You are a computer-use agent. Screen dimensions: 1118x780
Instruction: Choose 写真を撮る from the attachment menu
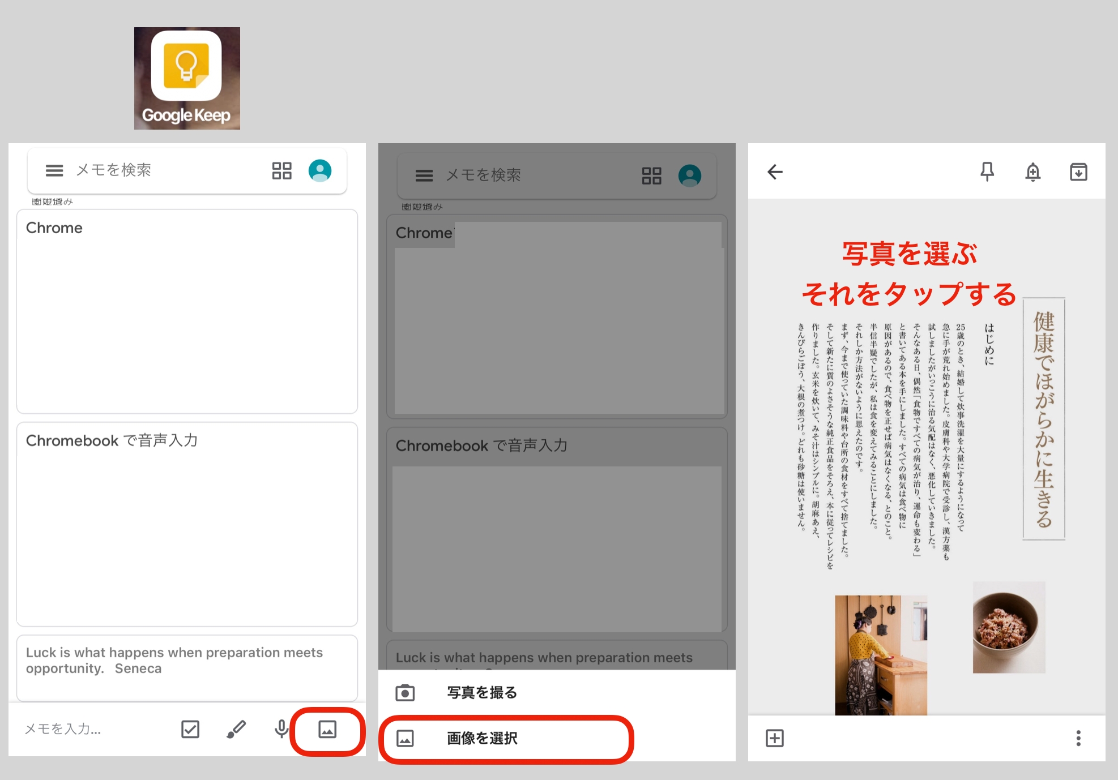pos(481,692)
